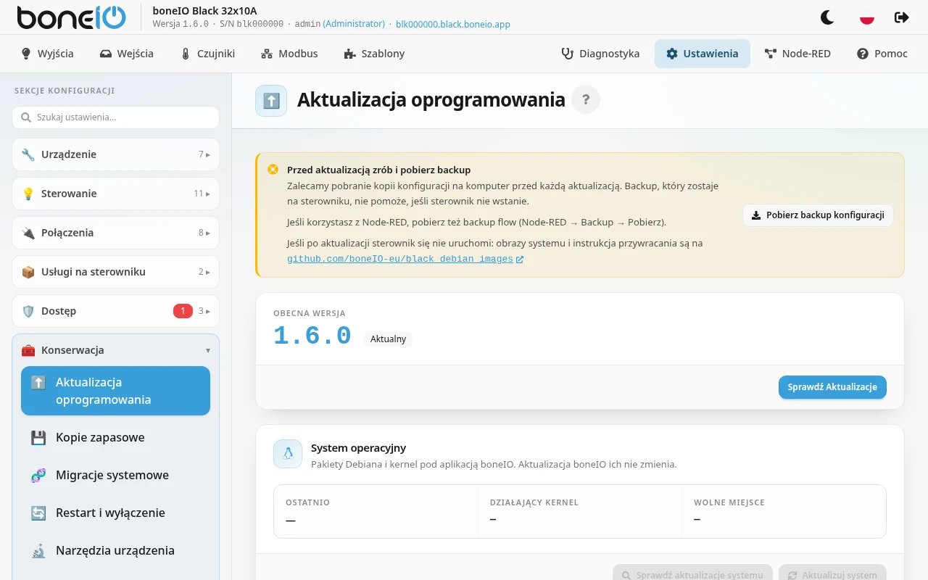Click the boneIO logo
Screen dimensions: 928x580
(71, 17)
